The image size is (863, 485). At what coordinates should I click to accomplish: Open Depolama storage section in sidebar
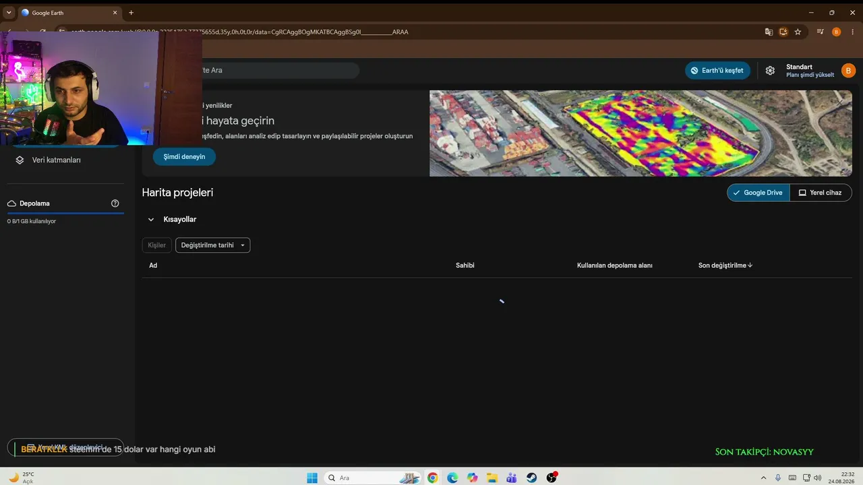pyautogui.click(x=34, y=203)
